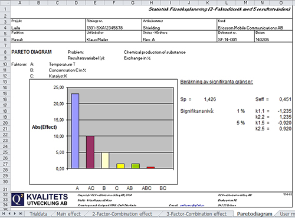Screen dimensions: 295x218
Task: Select the blue bar for factor A
Action: click(x=75, y=131)
